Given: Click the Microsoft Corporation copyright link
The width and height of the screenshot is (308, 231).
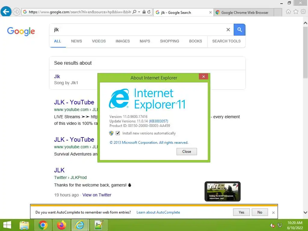Looking at the screenshot, I should tap(149, 143).
